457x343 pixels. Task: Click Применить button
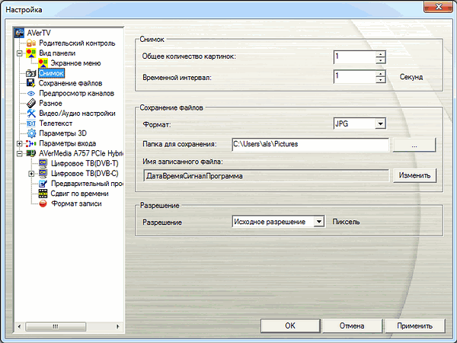pos(415,325)
